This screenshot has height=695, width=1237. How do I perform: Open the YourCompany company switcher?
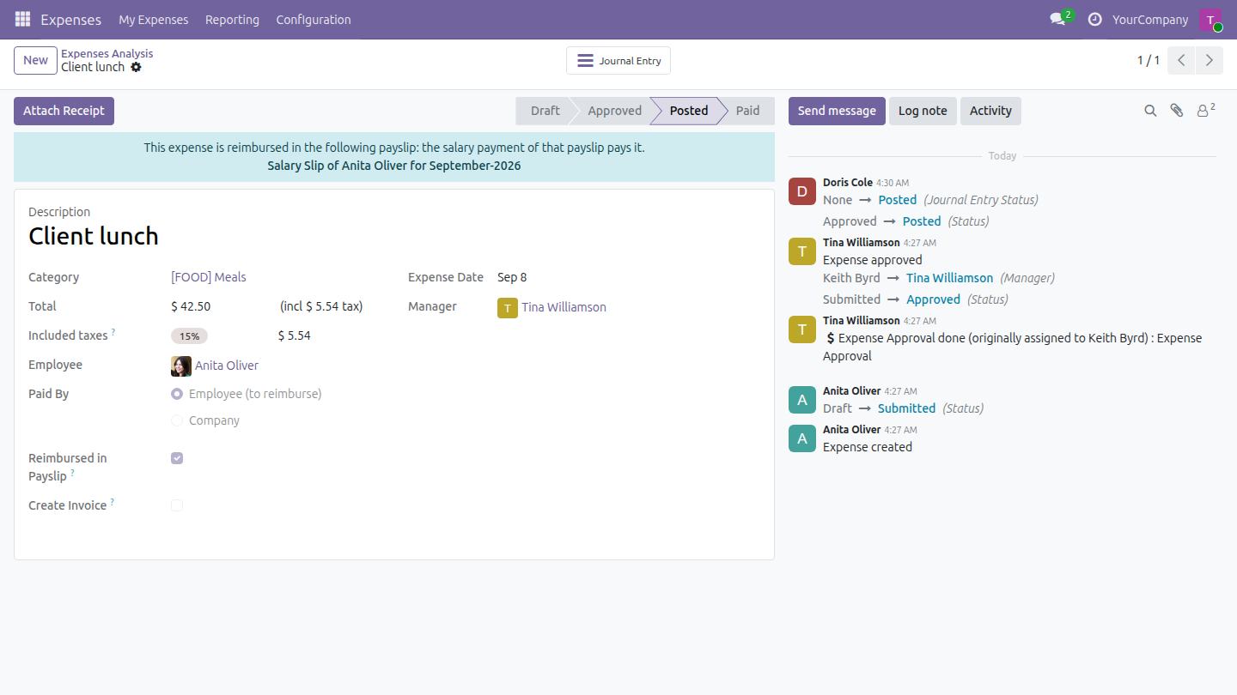tap(1150, 20)
